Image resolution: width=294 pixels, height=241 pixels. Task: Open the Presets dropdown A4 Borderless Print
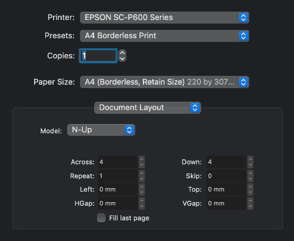tap(165, 36)
